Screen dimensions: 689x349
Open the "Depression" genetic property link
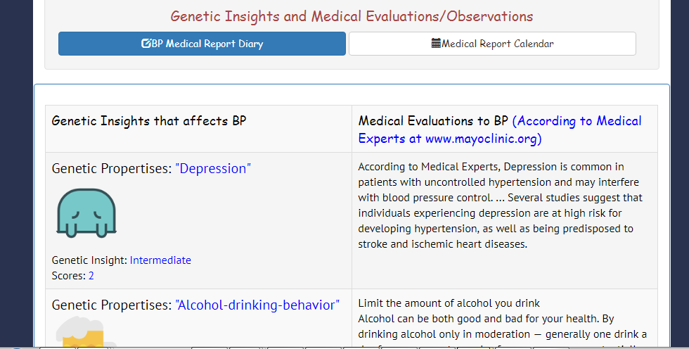[213, 169]
